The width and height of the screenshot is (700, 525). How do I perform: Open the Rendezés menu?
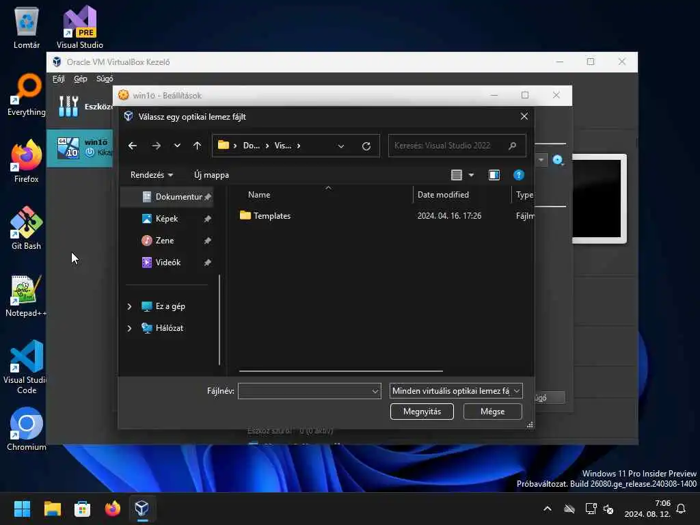pyautogui.click(x=152, y=175)
